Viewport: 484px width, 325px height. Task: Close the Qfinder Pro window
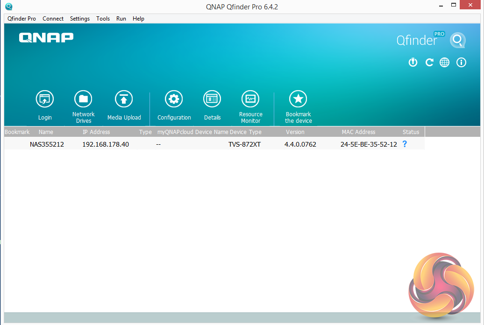click(x=470, y=5)
